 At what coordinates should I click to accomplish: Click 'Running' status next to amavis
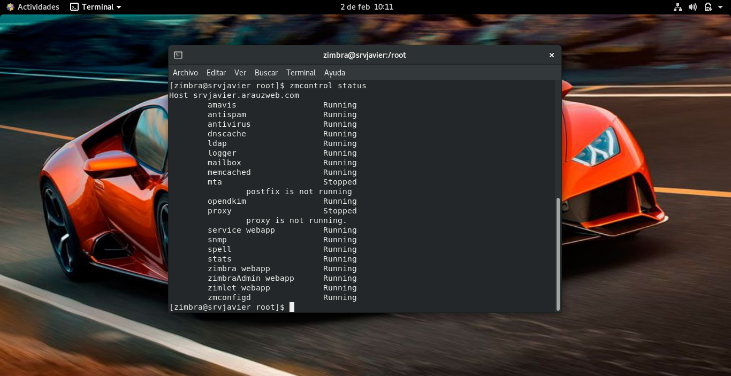click(x=340, y=105)
